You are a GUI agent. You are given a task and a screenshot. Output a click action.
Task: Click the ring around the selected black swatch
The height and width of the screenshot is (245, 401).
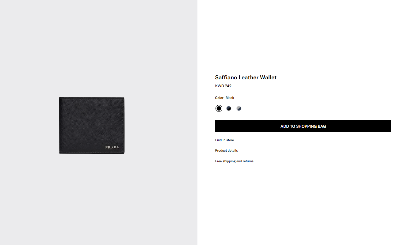[x=219, y=105]
